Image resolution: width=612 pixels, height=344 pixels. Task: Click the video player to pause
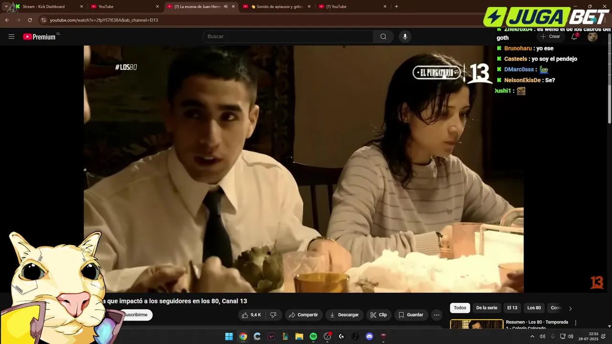[304, 169]
